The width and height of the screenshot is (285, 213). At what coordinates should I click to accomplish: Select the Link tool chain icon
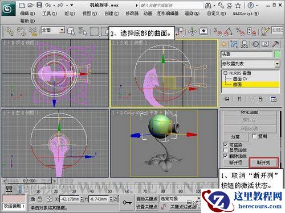click(x=10, y=31)
